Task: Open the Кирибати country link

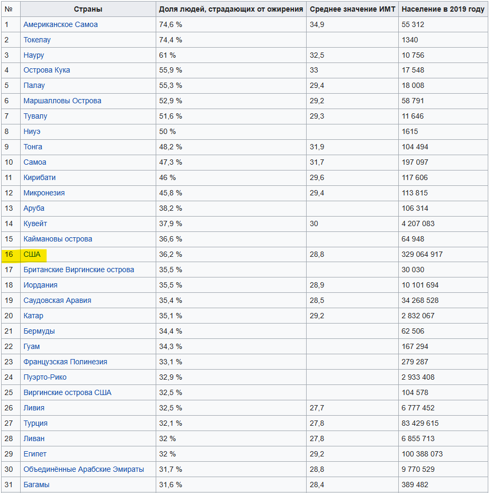Action: pyautogui.click(x=40, y=177)
